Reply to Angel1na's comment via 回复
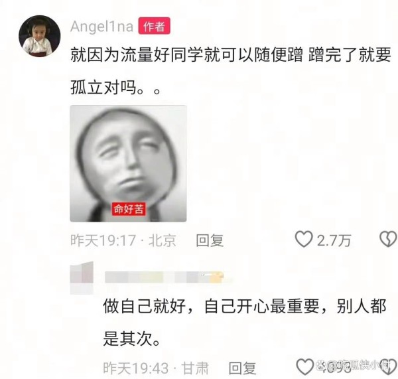This screenshot has height=379, width=398. [210, 240]
